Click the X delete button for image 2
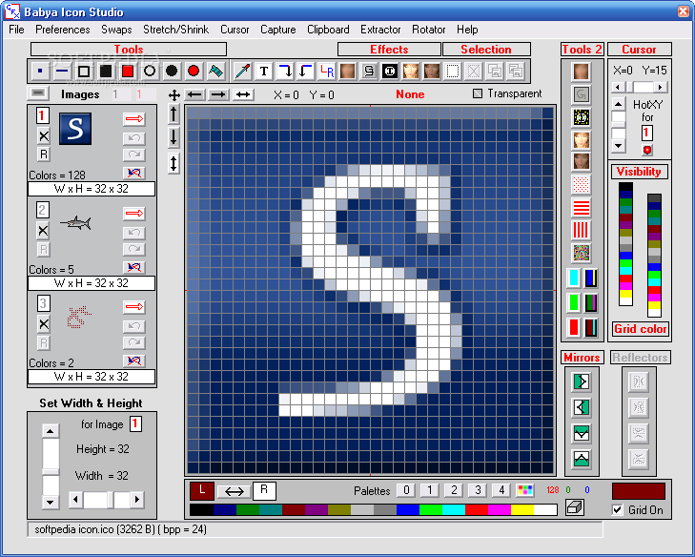695x557 pixels. [x=43, y=231]
